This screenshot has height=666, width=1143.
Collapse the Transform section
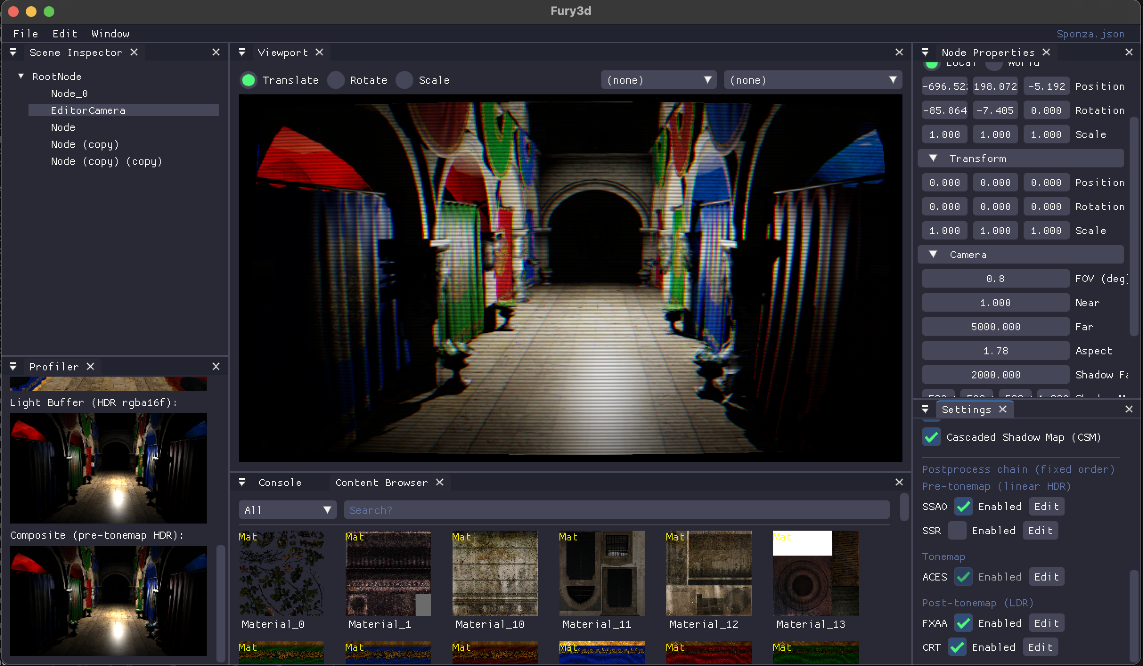934,158
